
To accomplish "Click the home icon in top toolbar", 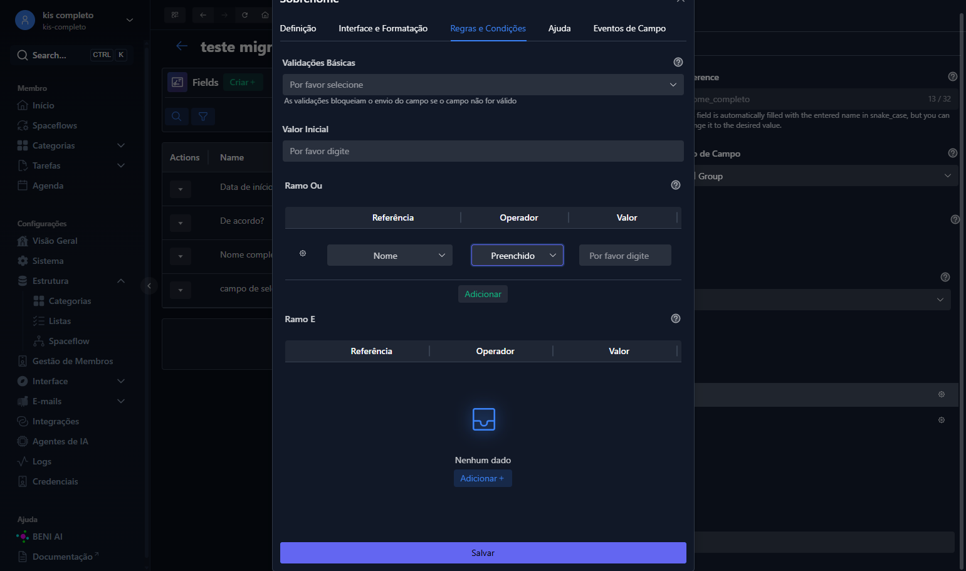I will [265, 14].
